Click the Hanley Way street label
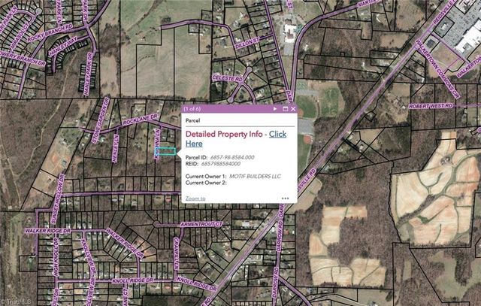The width and height of the screenshot is (481, 306). tap(63, 46)
